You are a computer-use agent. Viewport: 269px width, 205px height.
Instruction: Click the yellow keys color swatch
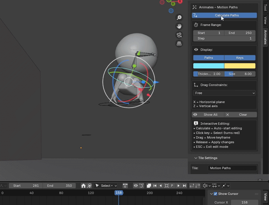coord(240,66)
